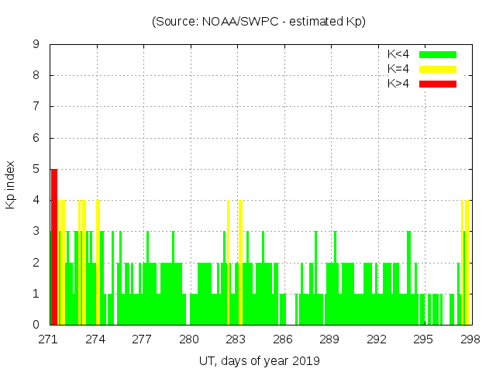Select the K=4 legend label text

tap(398, 69)
